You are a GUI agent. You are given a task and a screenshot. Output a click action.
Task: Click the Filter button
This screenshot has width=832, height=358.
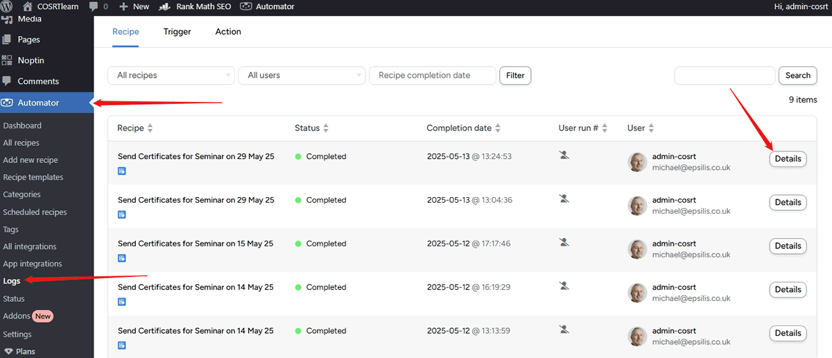515,76
